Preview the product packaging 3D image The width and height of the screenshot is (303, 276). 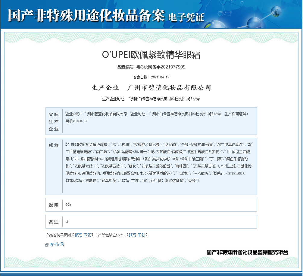coord(132,235)
